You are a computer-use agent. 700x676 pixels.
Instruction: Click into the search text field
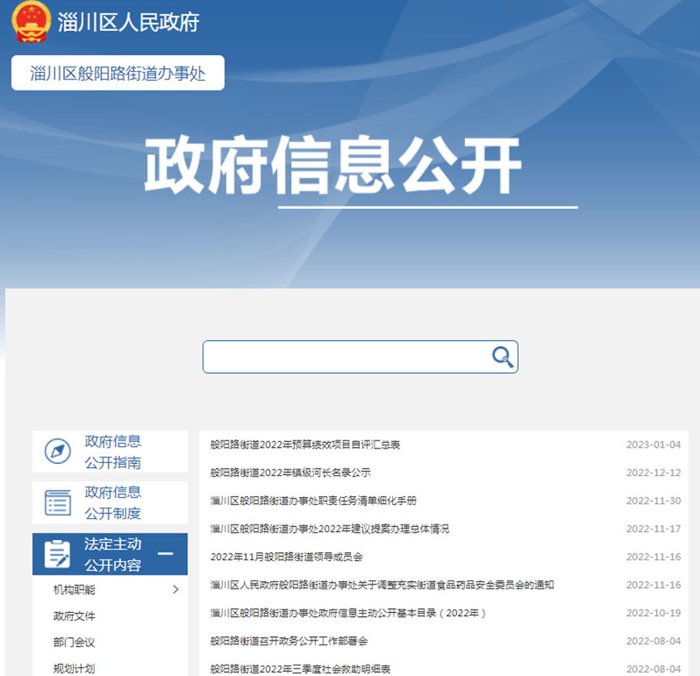pos(344,357)
